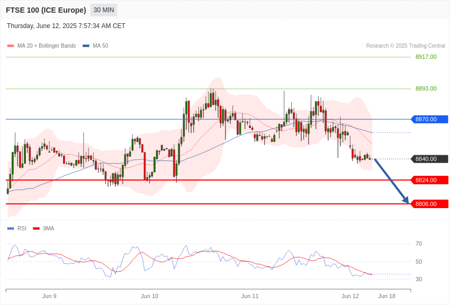450x305 pixels.
Task: Click the RSI 50 axis label
Action: click(419, 262)
